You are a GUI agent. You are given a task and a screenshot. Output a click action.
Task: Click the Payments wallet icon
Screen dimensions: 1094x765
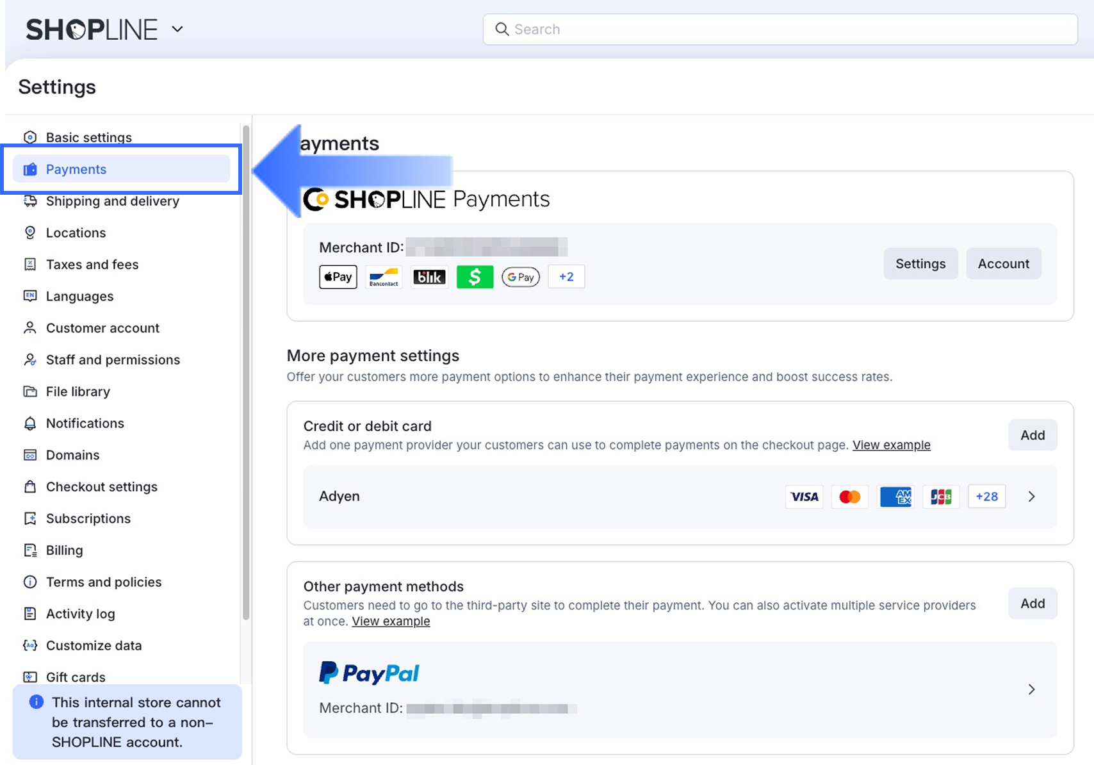tap(30, 169)
